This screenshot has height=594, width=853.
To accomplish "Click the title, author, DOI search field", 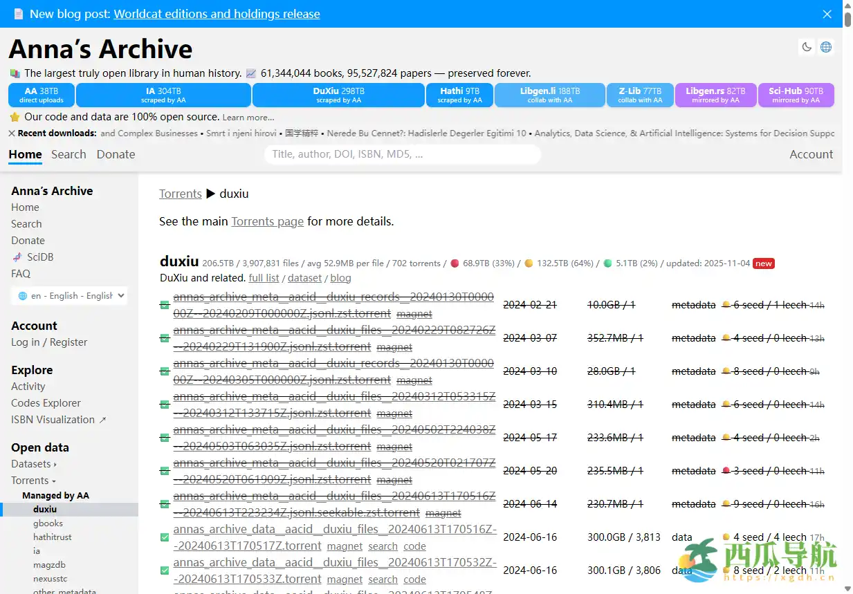I will (402, 154).
